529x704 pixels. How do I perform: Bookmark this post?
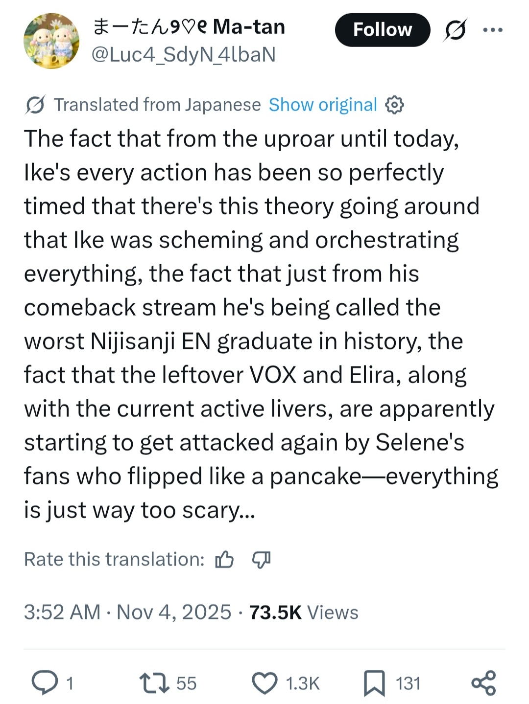point(374,683)
